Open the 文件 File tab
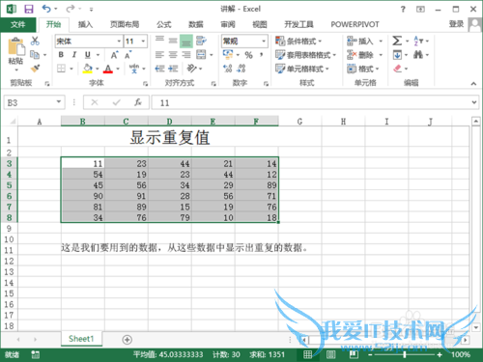Viewport: 483px width, 362px height. click(x=18, y=24)
